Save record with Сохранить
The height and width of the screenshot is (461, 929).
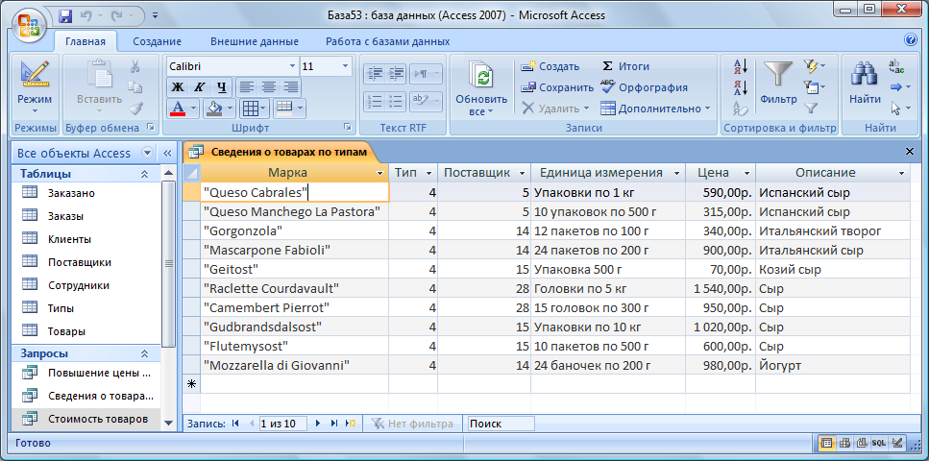pyautogui.click(x=557, y=87)
